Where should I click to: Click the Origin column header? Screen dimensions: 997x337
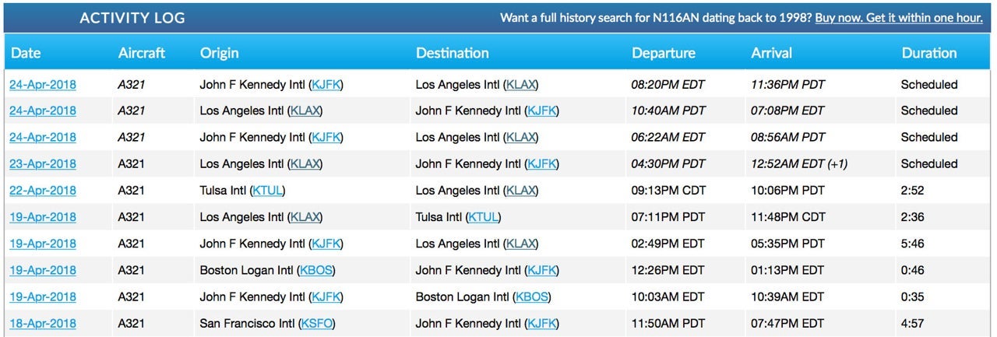coord(219,53)
